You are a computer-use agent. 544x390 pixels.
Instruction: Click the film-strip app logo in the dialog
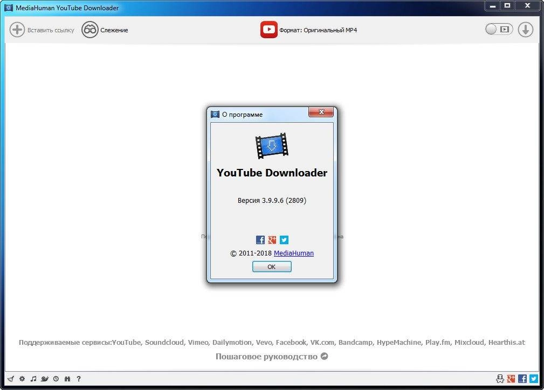point(272,146)
